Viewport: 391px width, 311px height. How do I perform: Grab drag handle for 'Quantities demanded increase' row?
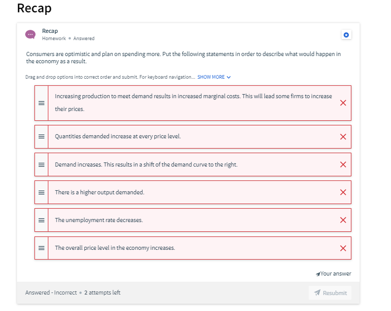coord(41,137)
